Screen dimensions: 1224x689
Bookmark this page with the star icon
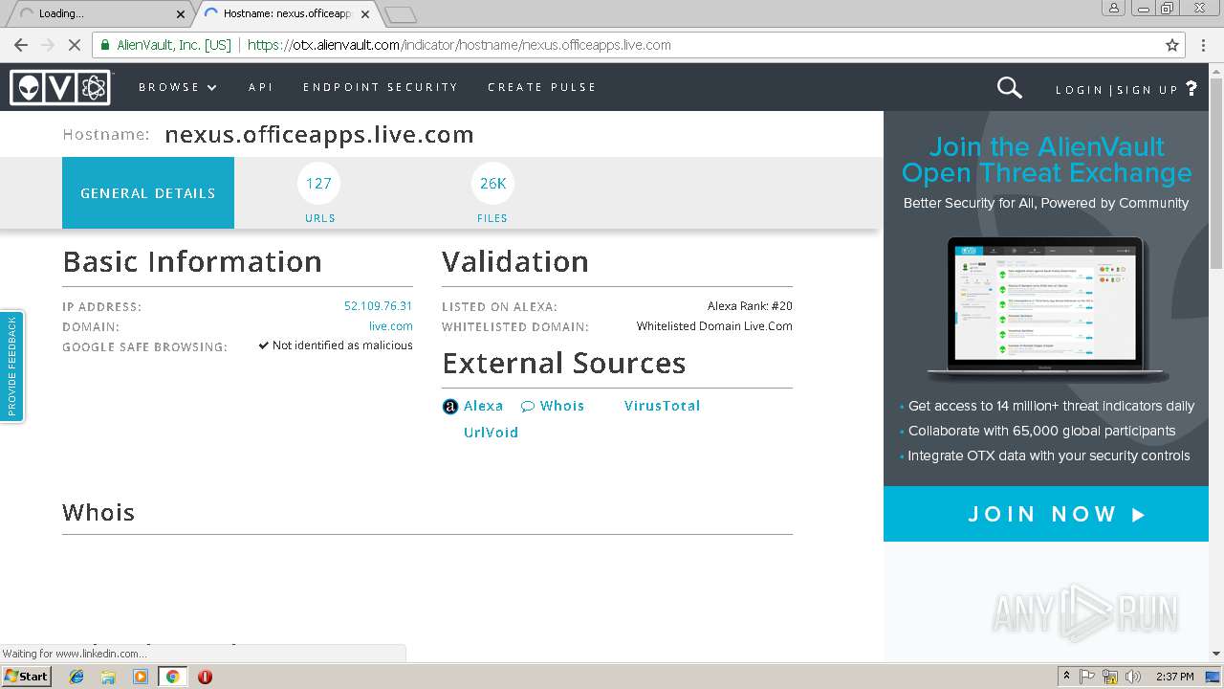pyautogui.click(x=1172, y=45)
